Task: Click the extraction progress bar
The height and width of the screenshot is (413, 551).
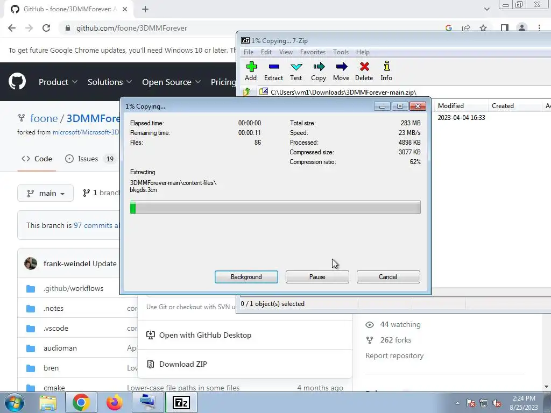Action: pos(275,207)
